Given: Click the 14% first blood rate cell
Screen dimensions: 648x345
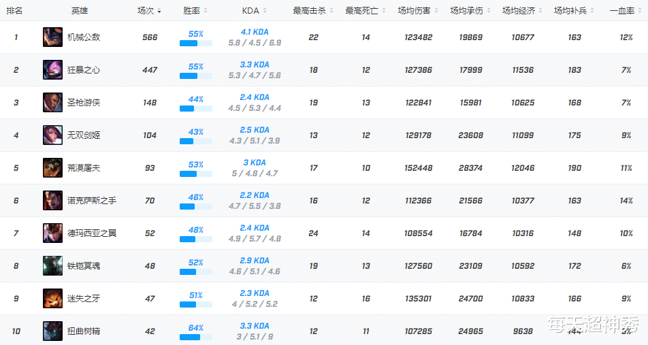Looking at the screenshot, I should tap(626, 200).
